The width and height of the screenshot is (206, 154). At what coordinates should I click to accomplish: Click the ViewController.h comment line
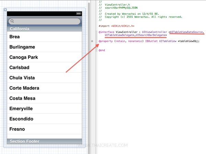coord(114,5)
